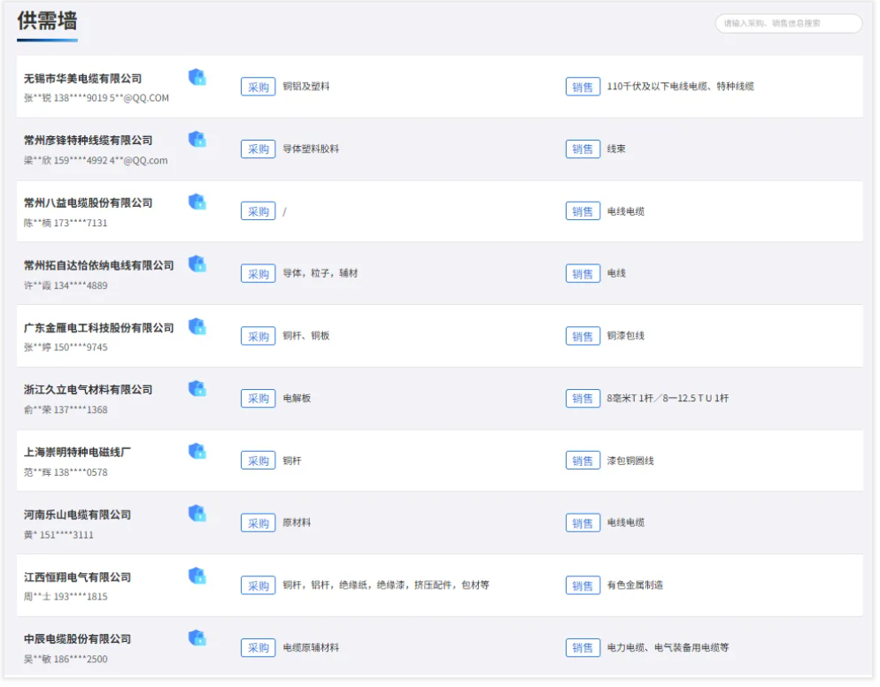
Task: Click 销售 tag in 常州八益电缆 row
Action: coord(583,212)
